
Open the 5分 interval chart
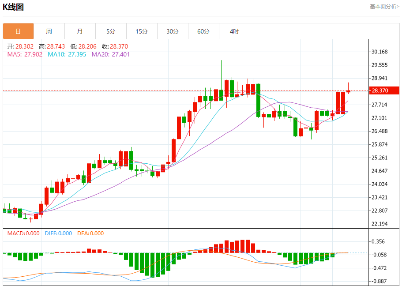pos(111,31)
